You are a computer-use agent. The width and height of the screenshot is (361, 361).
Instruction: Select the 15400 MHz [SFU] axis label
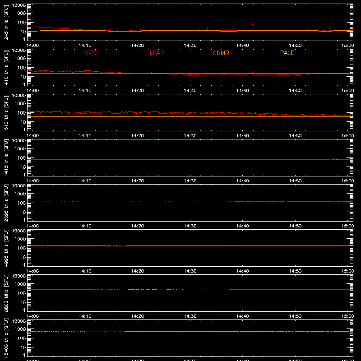click(x=6, y=338)
